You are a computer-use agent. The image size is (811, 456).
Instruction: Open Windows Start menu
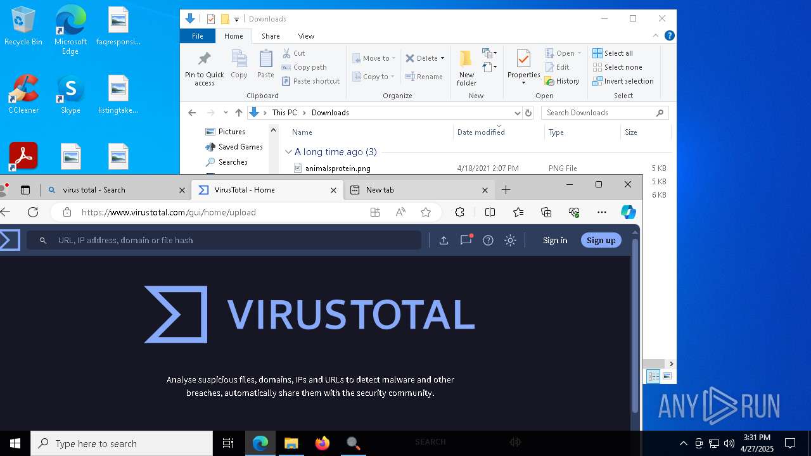pyautogui.click(x=15, y=443)
